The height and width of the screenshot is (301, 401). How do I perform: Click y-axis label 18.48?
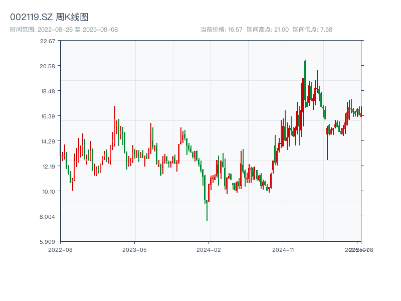point(48,91)
